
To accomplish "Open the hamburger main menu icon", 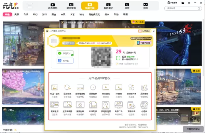I will point(189,3).
